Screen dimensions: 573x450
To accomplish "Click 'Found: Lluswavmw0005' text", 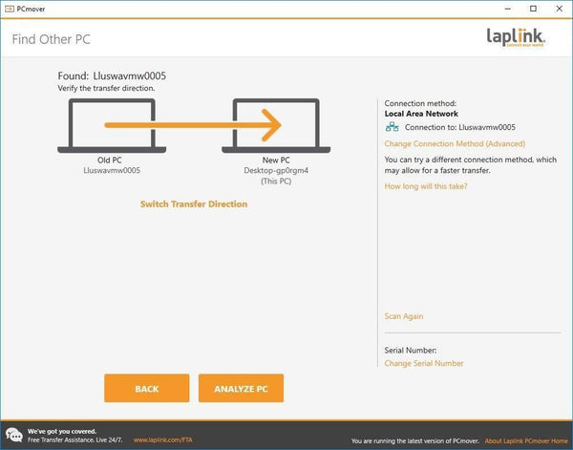I will [112, 76].
